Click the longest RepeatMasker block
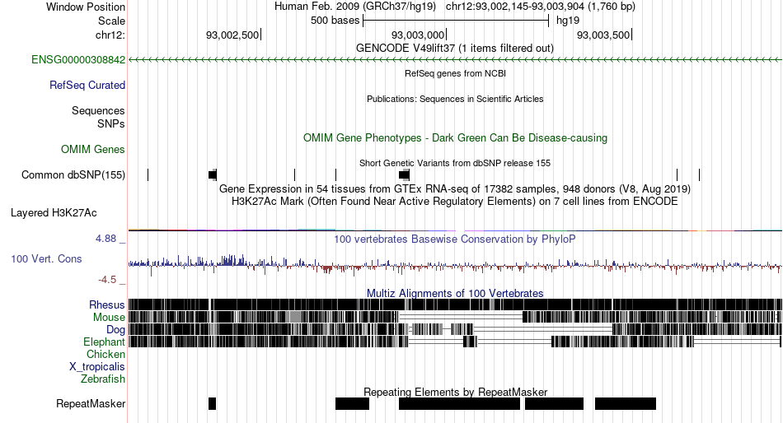The width and height of the screenshot is (783, 423). click(x=459, y=403)
